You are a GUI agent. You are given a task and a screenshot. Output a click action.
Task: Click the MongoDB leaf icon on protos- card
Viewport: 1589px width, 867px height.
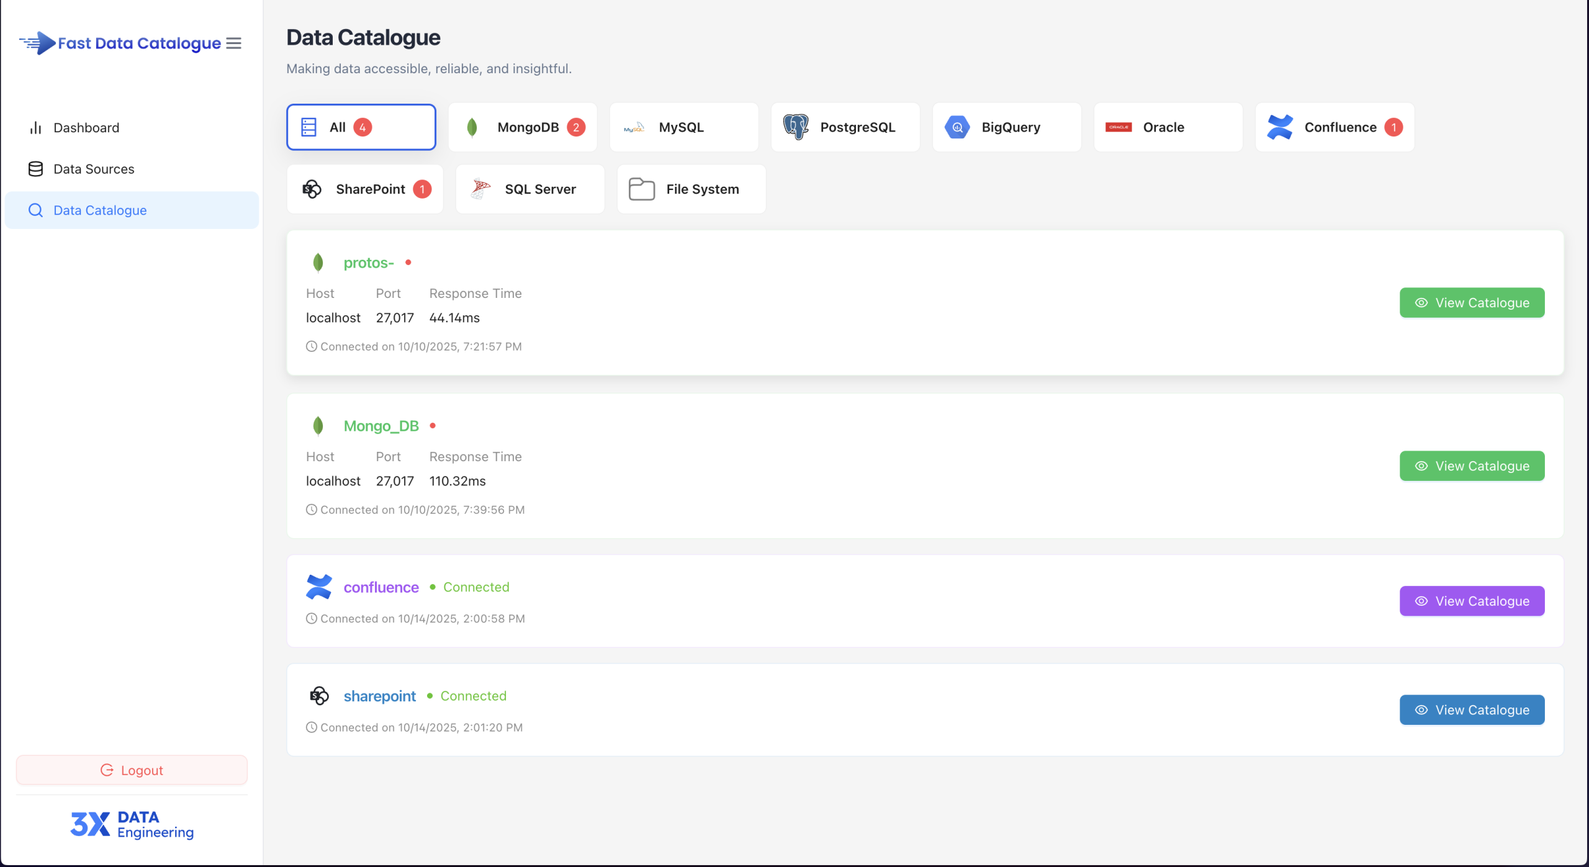pos(318,262)
